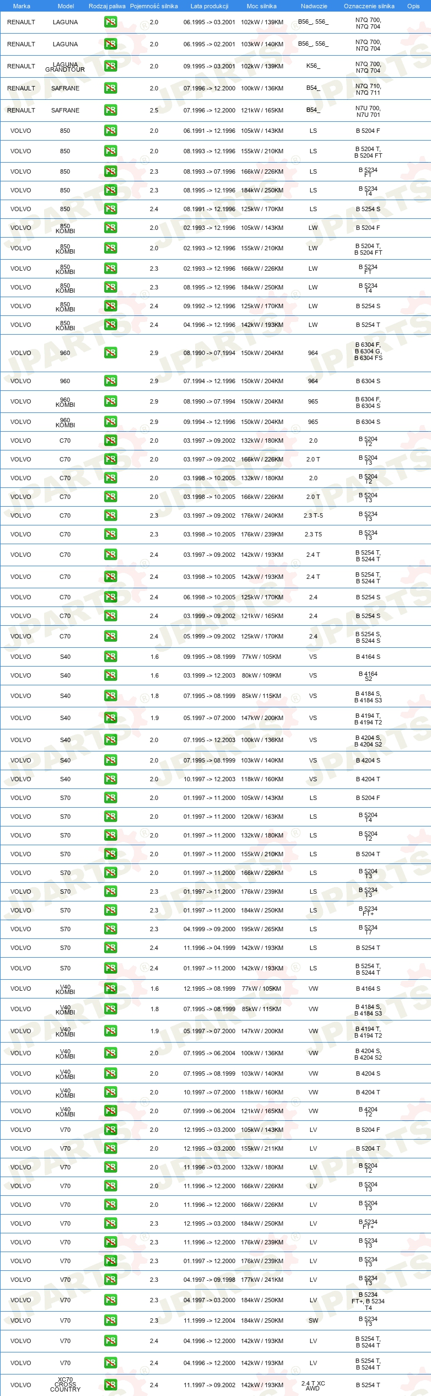Click fuel icon in V40 Kombi 1.8 row
This screenshot has width=431, height=1396.
[110, 1009]
